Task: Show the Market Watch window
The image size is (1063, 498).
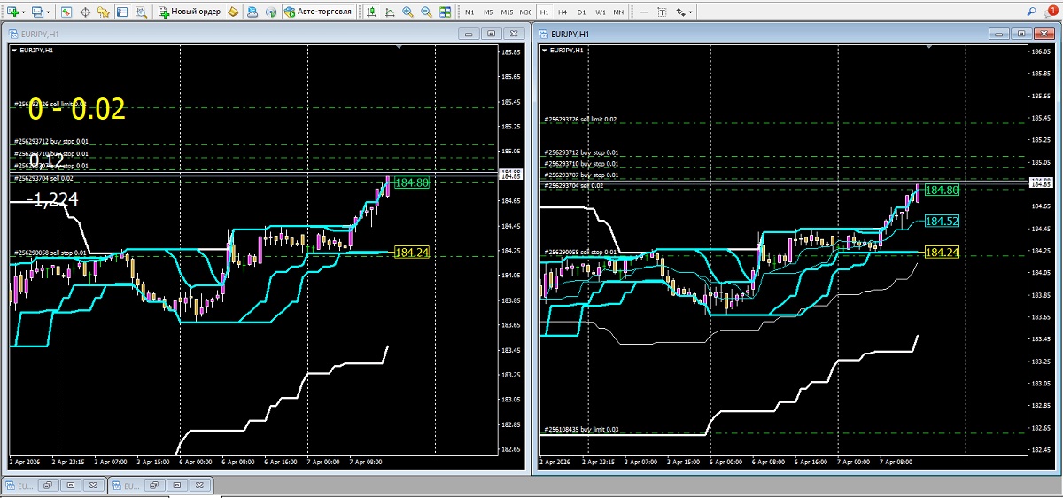Action: tap(66, 12)
